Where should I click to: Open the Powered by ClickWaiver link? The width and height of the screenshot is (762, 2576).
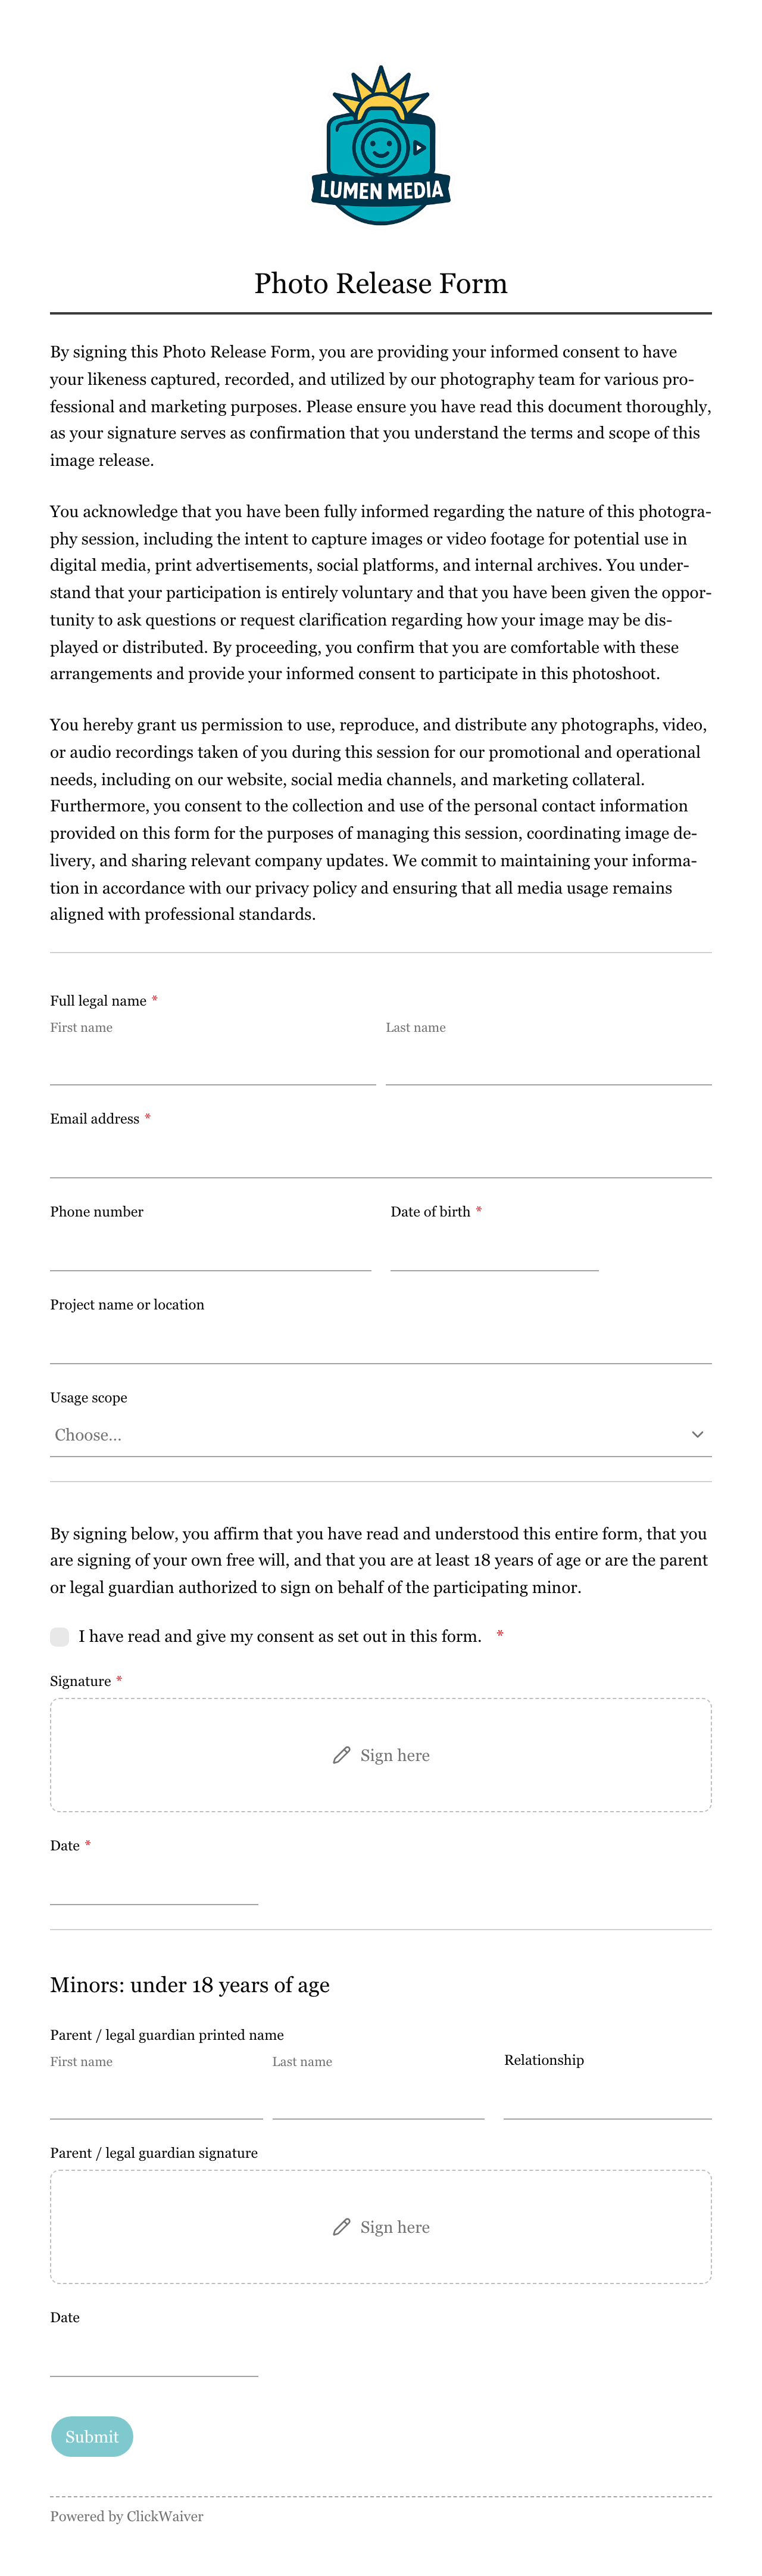(x=127, y=2516)
